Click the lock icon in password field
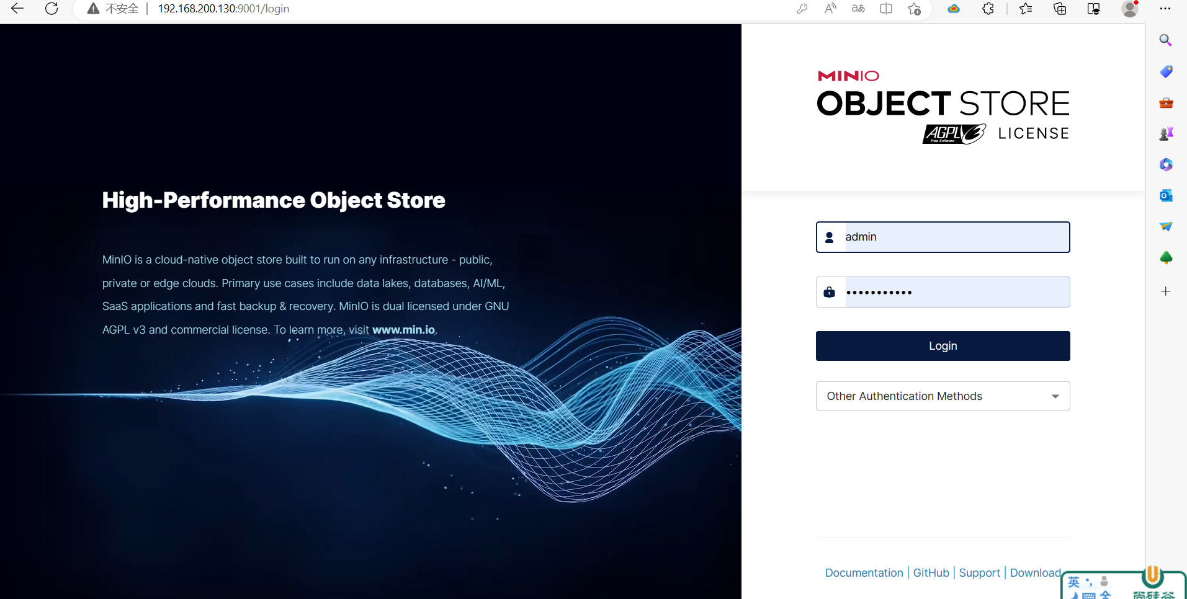 [x=829, y=292]
